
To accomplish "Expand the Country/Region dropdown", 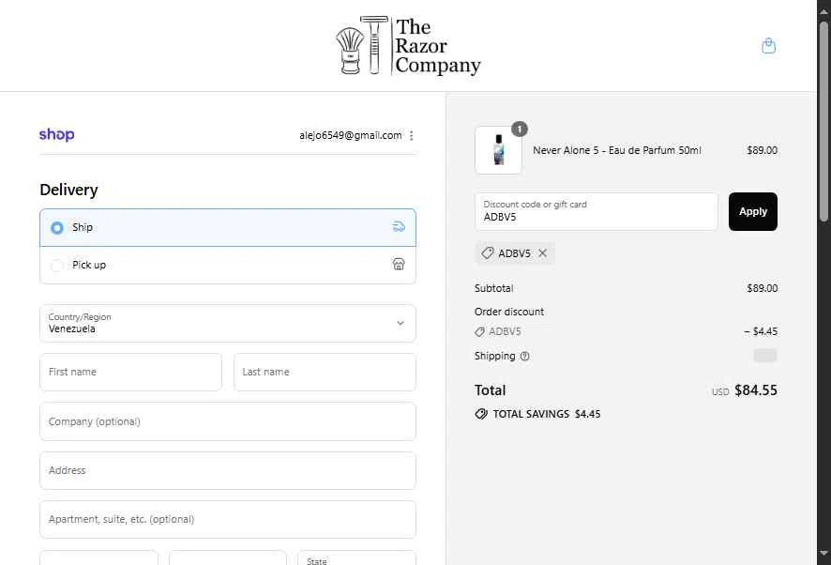I will 228,323.
